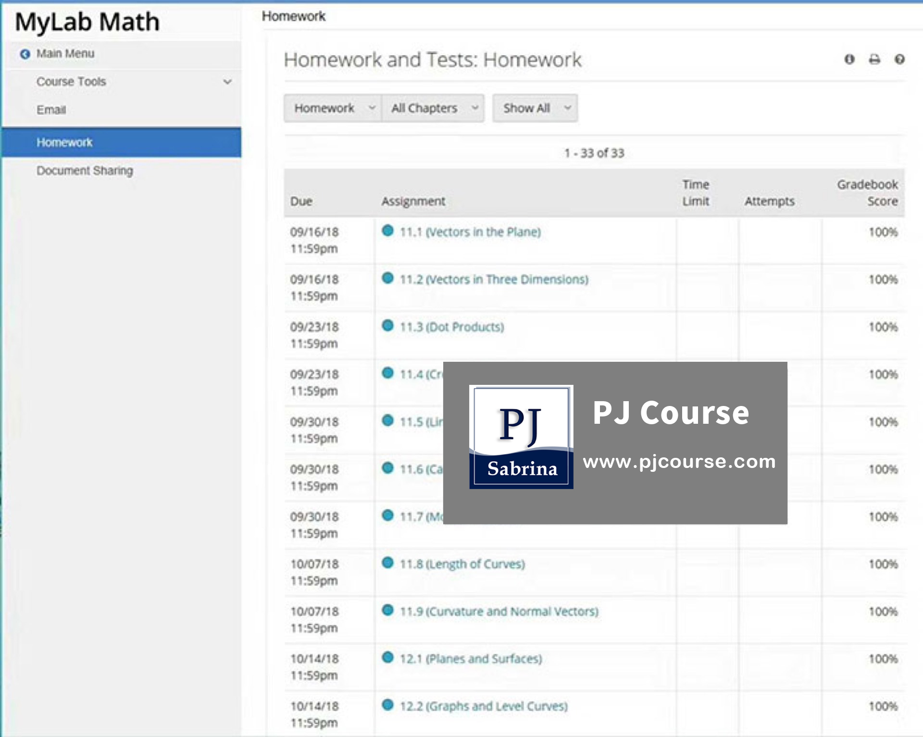The height and width of the screenshot is (737, 923).
Task: Select the highlighted Homework sidebar item
Action: (122, 142)
